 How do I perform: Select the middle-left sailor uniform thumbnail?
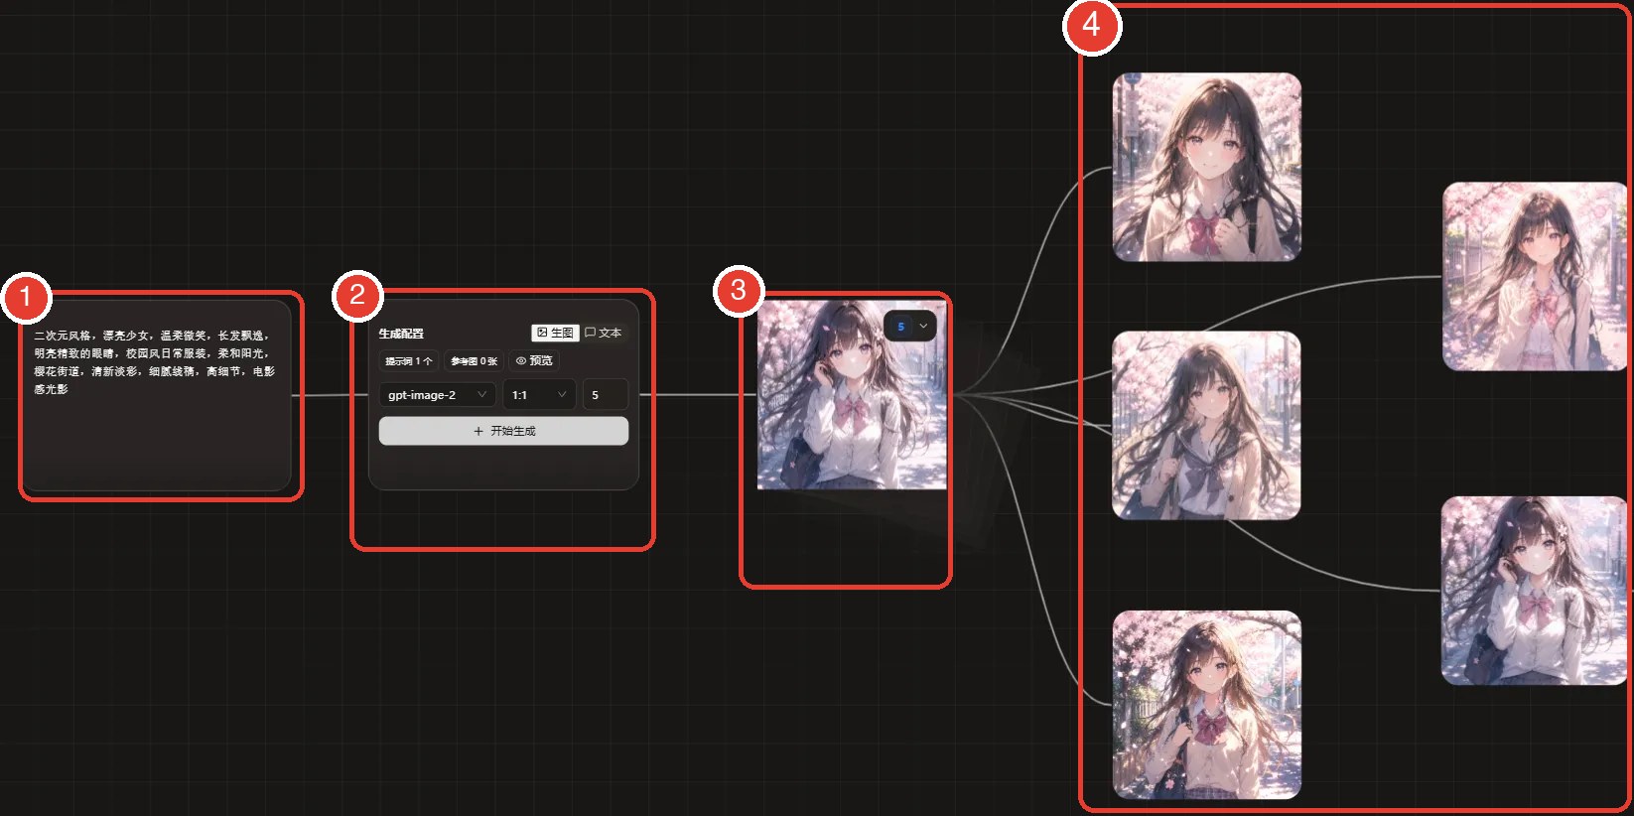(1206, 425)
